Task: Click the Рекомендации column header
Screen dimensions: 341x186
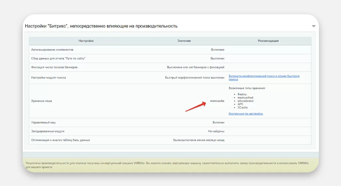Action: tap(268, 41)
